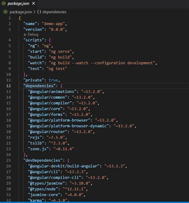This screenshot has width=189, height=203.
Task: Click the "ng serve" value
Action: pos(60,52)
